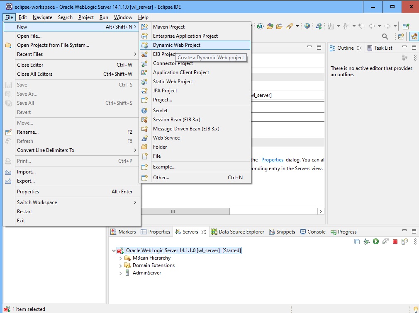Close the Servers view tab
The image size is (419, 313).
click(x=204, y=232)
